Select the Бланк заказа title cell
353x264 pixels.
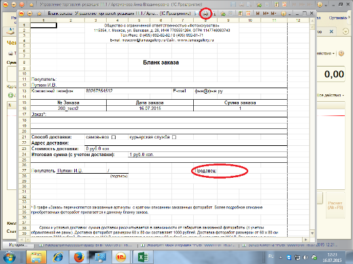pos(161,62)
